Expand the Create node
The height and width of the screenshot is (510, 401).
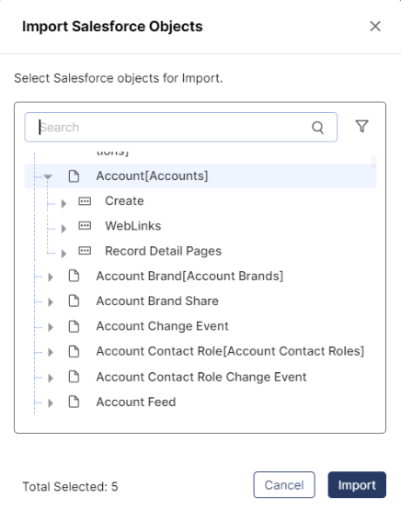click(63, 204)
